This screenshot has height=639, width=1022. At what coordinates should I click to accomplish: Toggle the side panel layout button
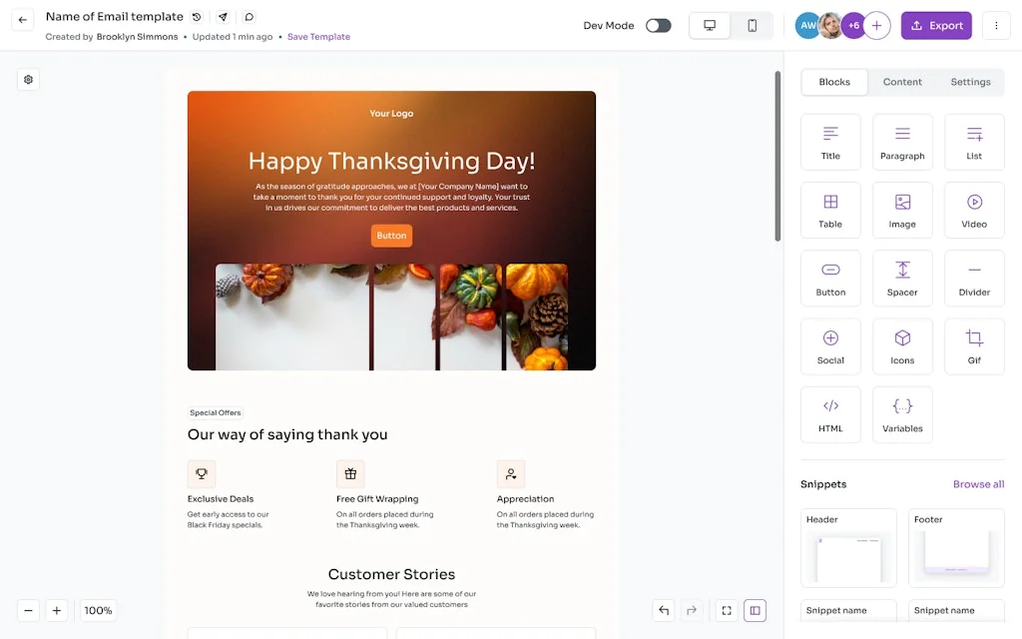755,610
